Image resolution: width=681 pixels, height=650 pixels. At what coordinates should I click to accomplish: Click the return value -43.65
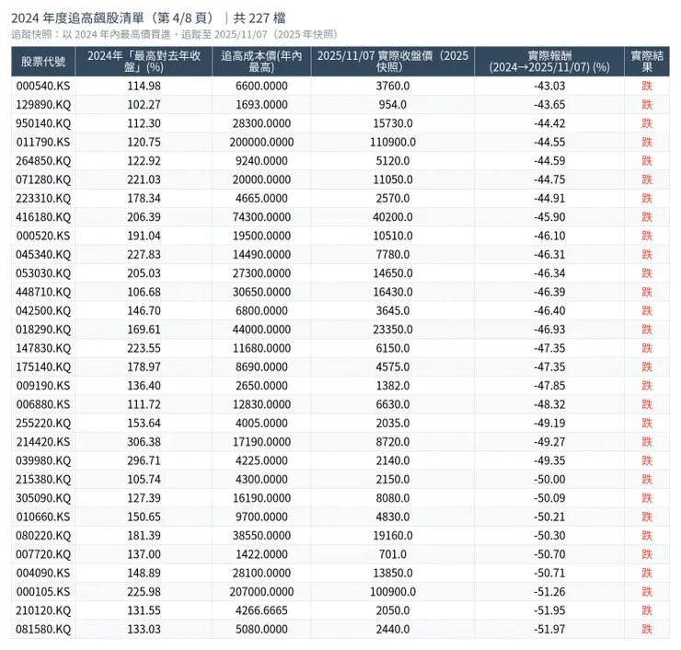549,105
